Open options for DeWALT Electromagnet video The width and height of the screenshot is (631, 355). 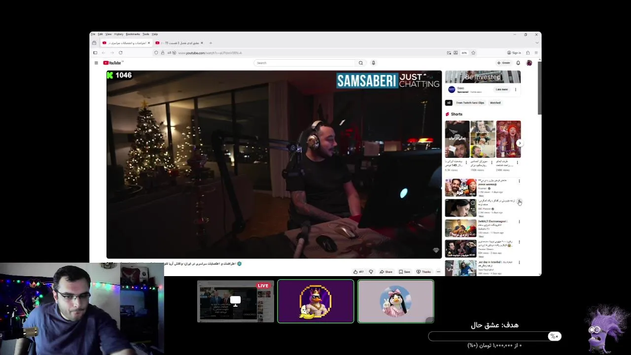pos(519,222)
